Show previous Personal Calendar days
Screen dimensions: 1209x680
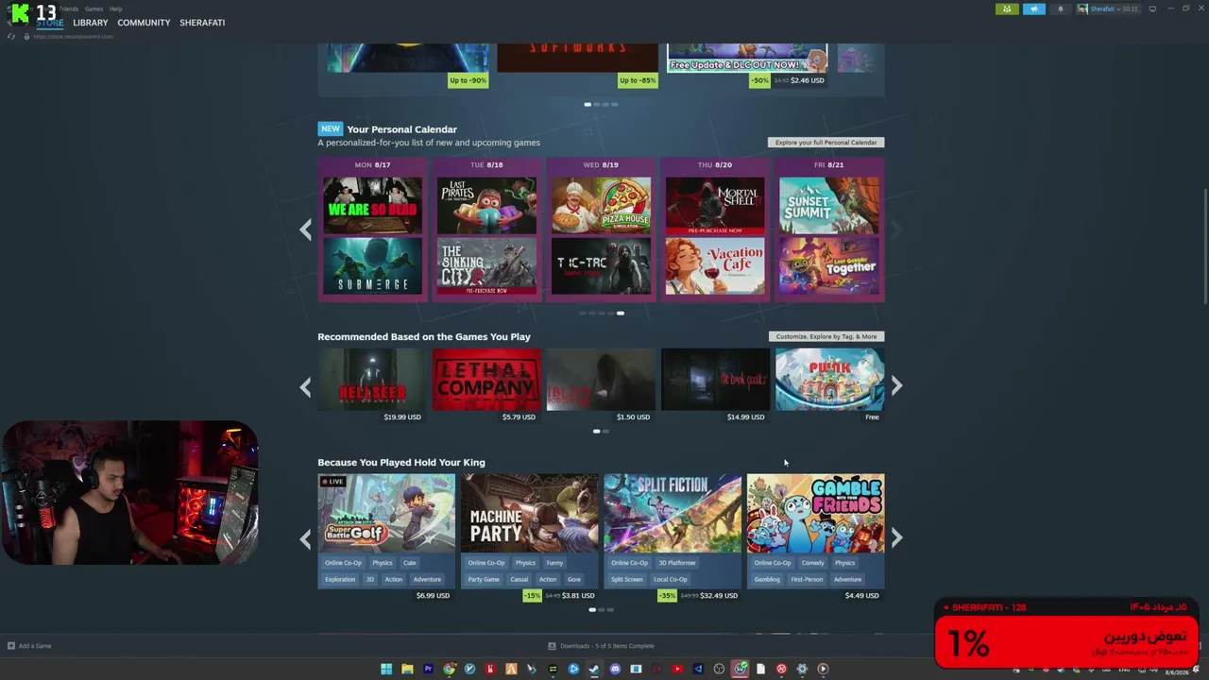305,229
